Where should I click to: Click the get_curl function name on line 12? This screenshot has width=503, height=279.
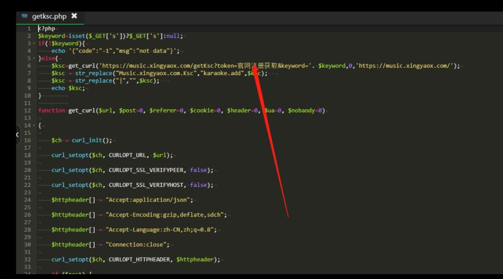click(x=82, y=110)
